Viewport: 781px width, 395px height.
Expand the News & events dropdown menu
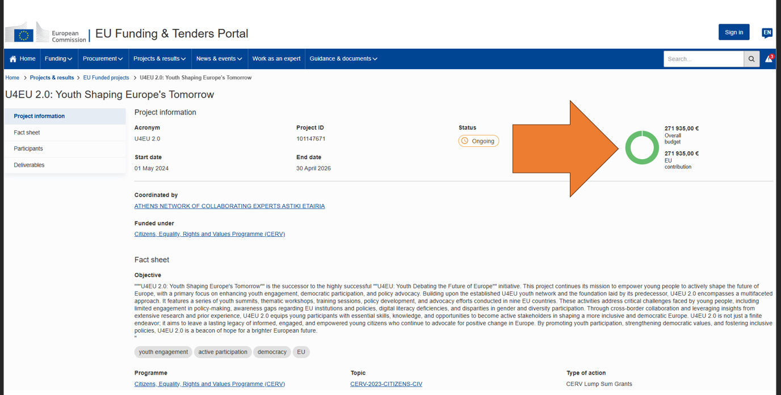tap(219, 59)
